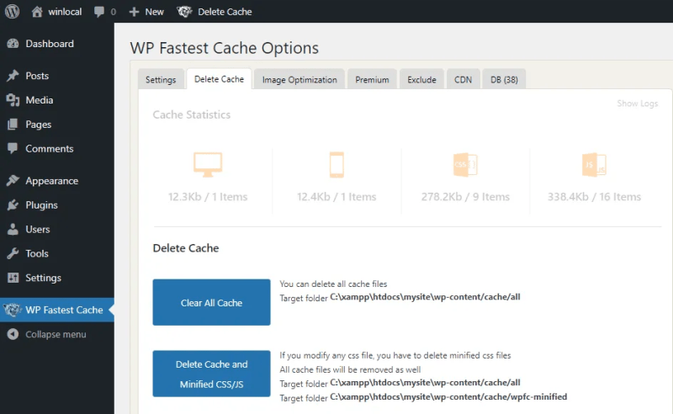673x414 pixels.
Task: Open the comments bubble in admin bar
Action: point(99,12)
